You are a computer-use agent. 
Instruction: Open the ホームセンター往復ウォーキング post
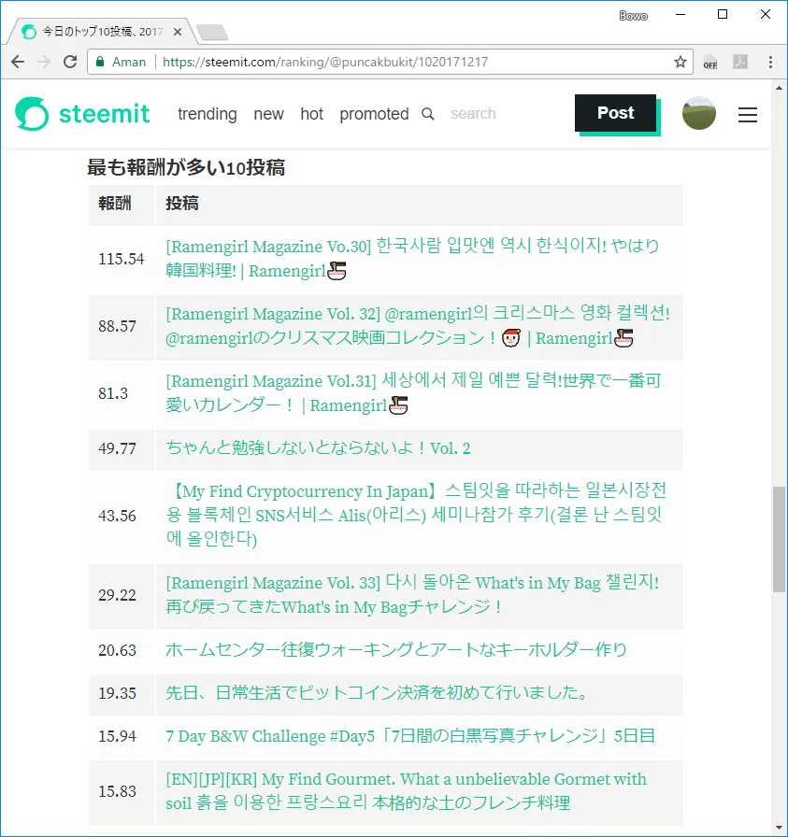(x=396, y=649)
